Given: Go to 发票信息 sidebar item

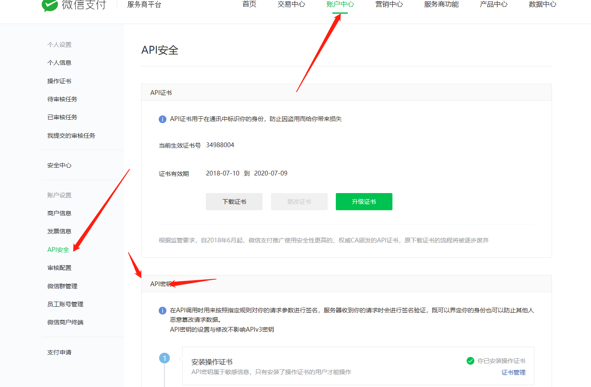Looking at the screenshot, I should 59,231.
